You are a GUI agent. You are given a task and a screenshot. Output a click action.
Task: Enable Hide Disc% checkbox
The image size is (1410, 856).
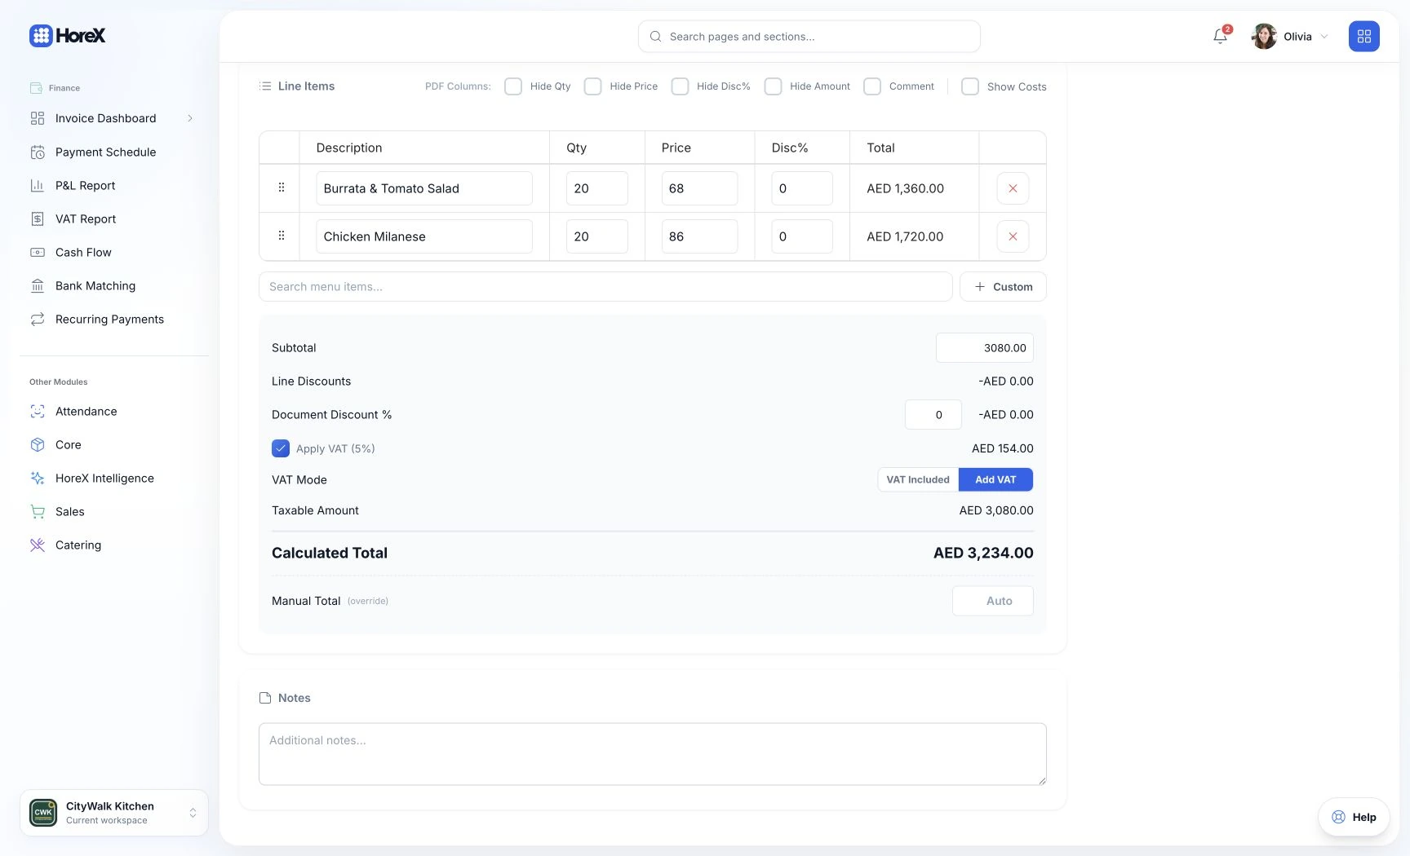click(x=680, y=86)
